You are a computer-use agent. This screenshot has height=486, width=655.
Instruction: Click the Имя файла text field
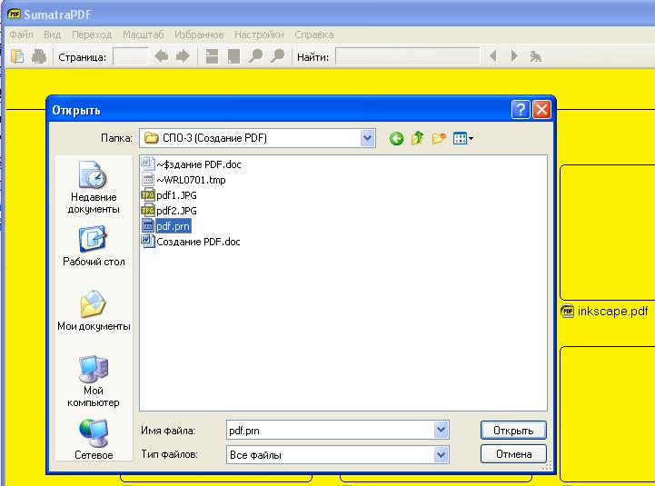click(x=330, y=430)
